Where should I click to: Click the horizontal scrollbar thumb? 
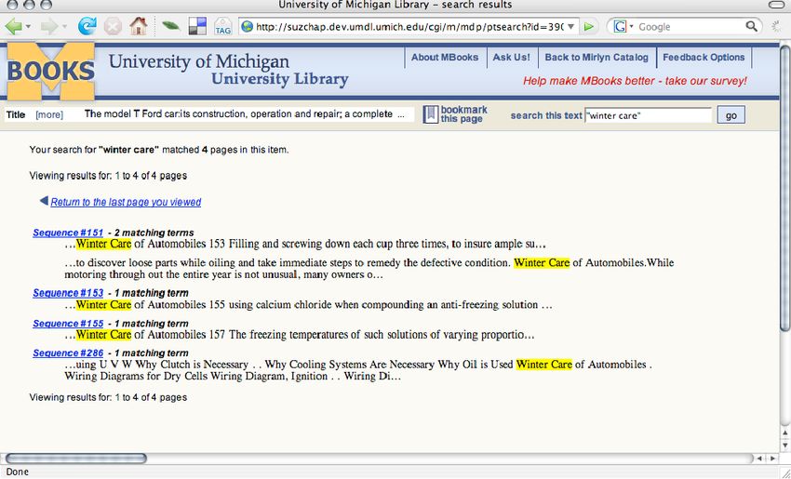click(x=75, y=459)
